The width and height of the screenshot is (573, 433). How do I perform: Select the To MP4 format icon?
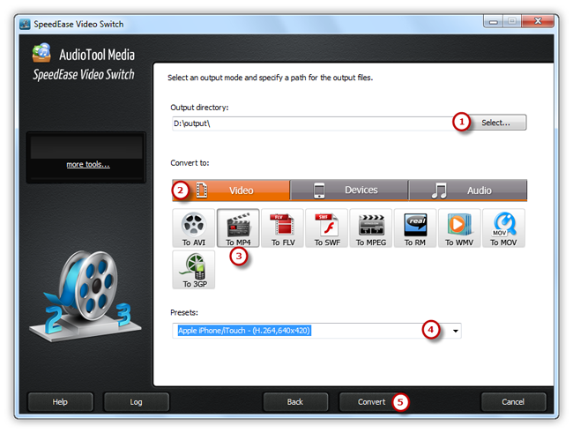coord(238,228)
